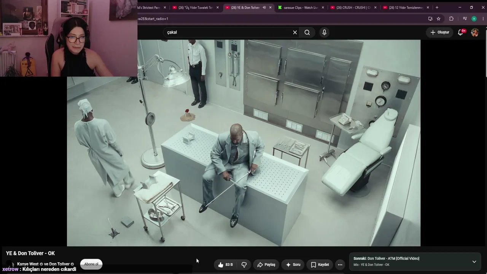Open the browser extensions puzzle icon
Image resolution: width=487 pixels, height=274 pixels.
(x=451, y=19)
